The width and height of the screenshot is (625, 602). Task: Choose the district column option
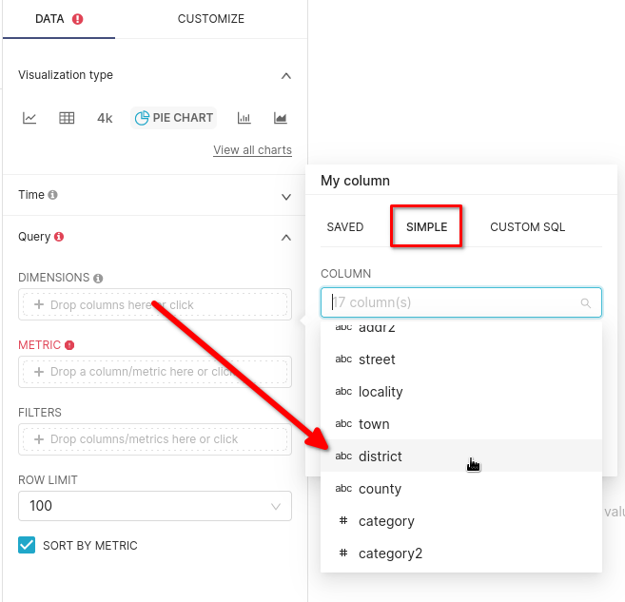click(x=381, y=456)
